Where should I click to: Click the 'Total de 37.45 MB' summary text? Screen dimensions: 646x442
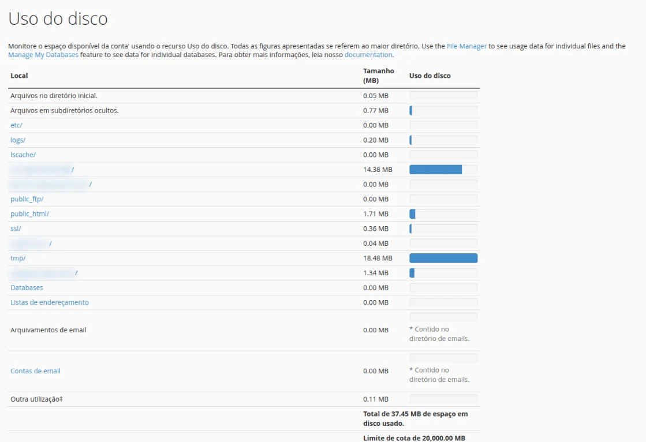pos(415,418)
